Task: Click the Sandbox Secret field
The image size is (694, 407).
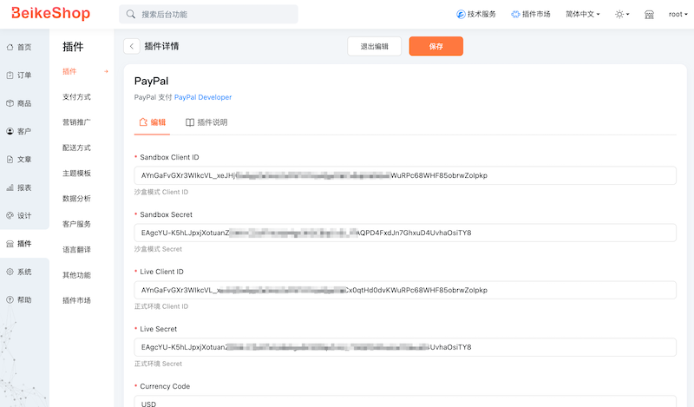Action: click(405, 233)
